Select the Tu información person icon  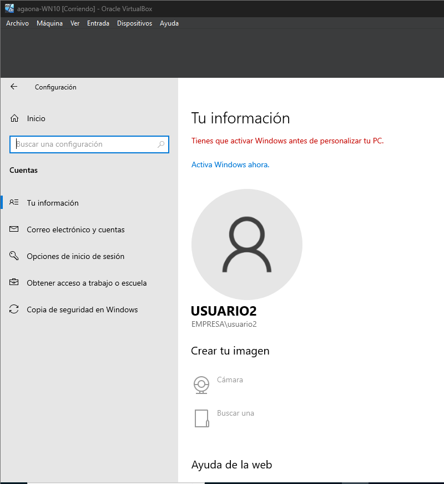tap(14, 203)
